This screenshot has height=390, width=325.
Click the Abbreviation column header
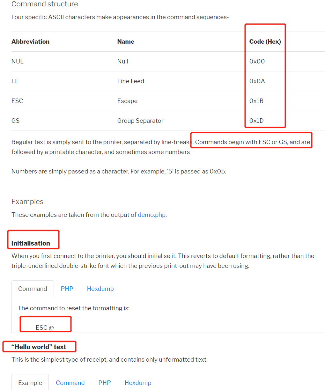click(x=30, y=41)
